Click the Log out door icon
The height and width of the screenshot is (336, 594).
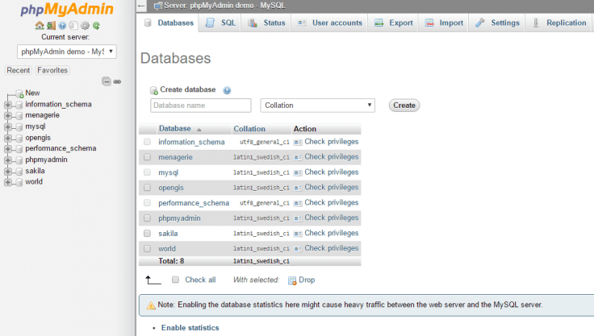coord(51,25)
